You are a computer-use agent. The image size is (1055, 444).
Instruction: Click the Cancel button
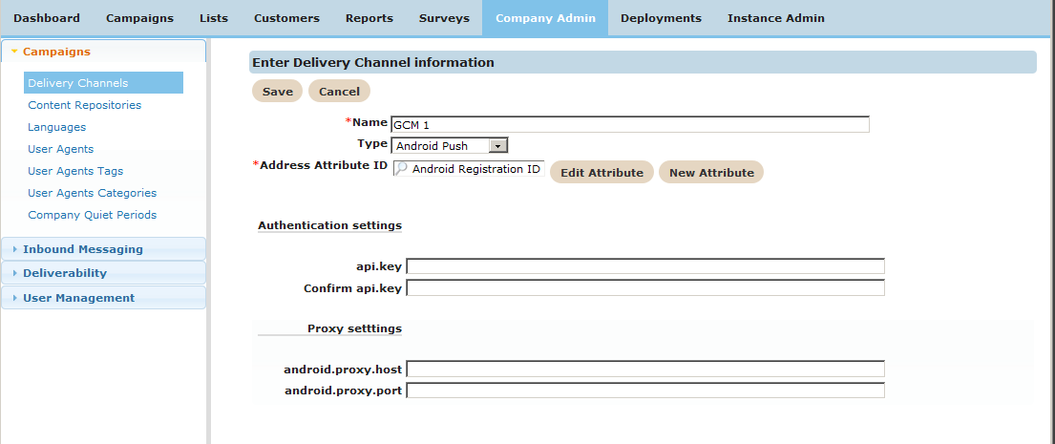(339, 92)
